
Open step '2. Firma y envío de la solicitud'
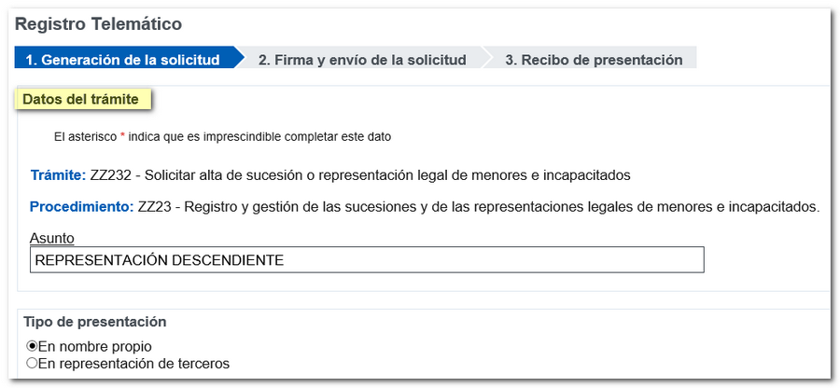click(x=362, y=60)
